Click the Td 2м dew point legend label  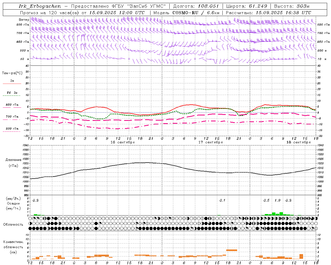(x=12, y=93)
